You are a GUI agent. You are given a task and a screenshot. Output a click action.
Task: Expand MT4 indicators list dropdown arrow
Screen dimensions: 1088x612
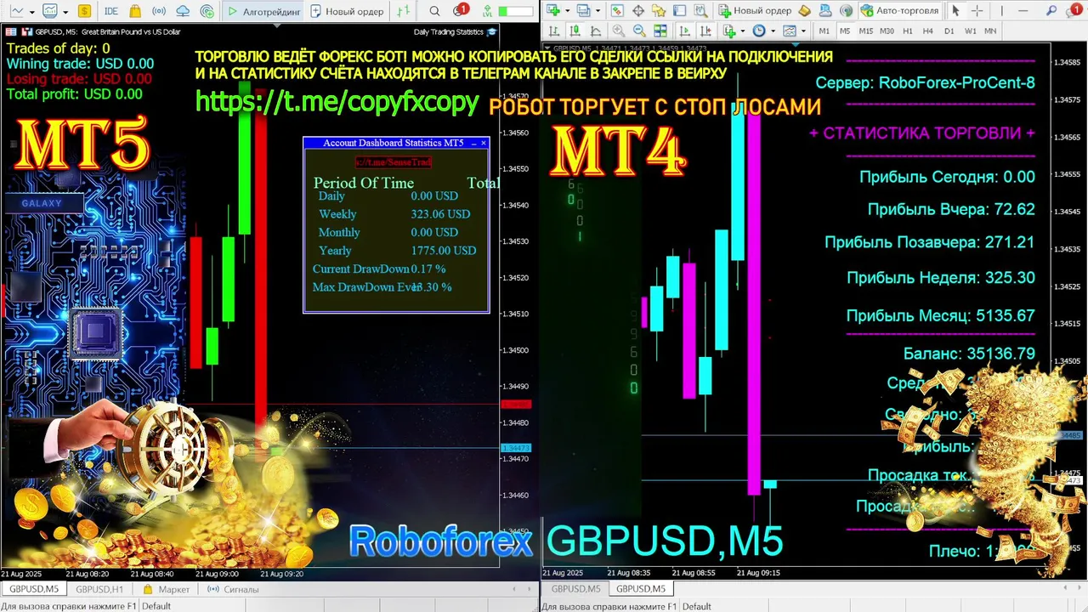pos(743,31)
